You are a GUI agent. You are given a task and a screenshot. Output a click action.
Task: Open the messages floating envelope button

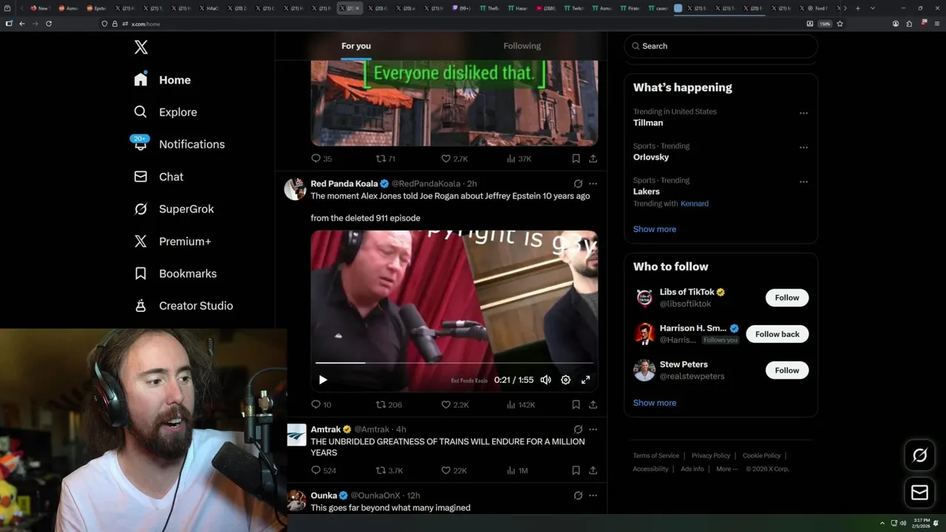[920, 493]
